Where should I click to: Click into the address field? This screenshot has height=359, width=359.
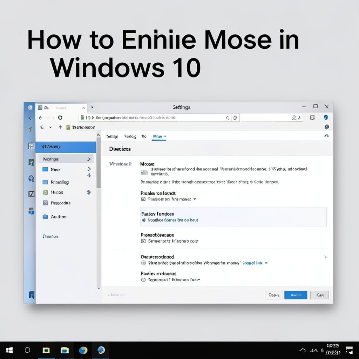[x=155, y=118]
